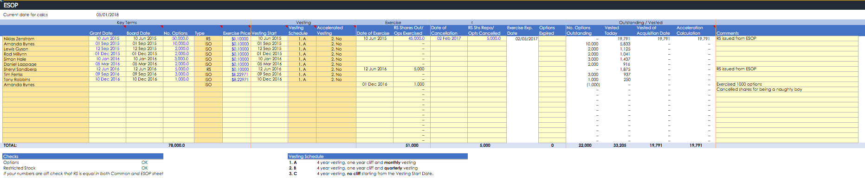Click the 51,000 total exercised cell

(412, 145)
